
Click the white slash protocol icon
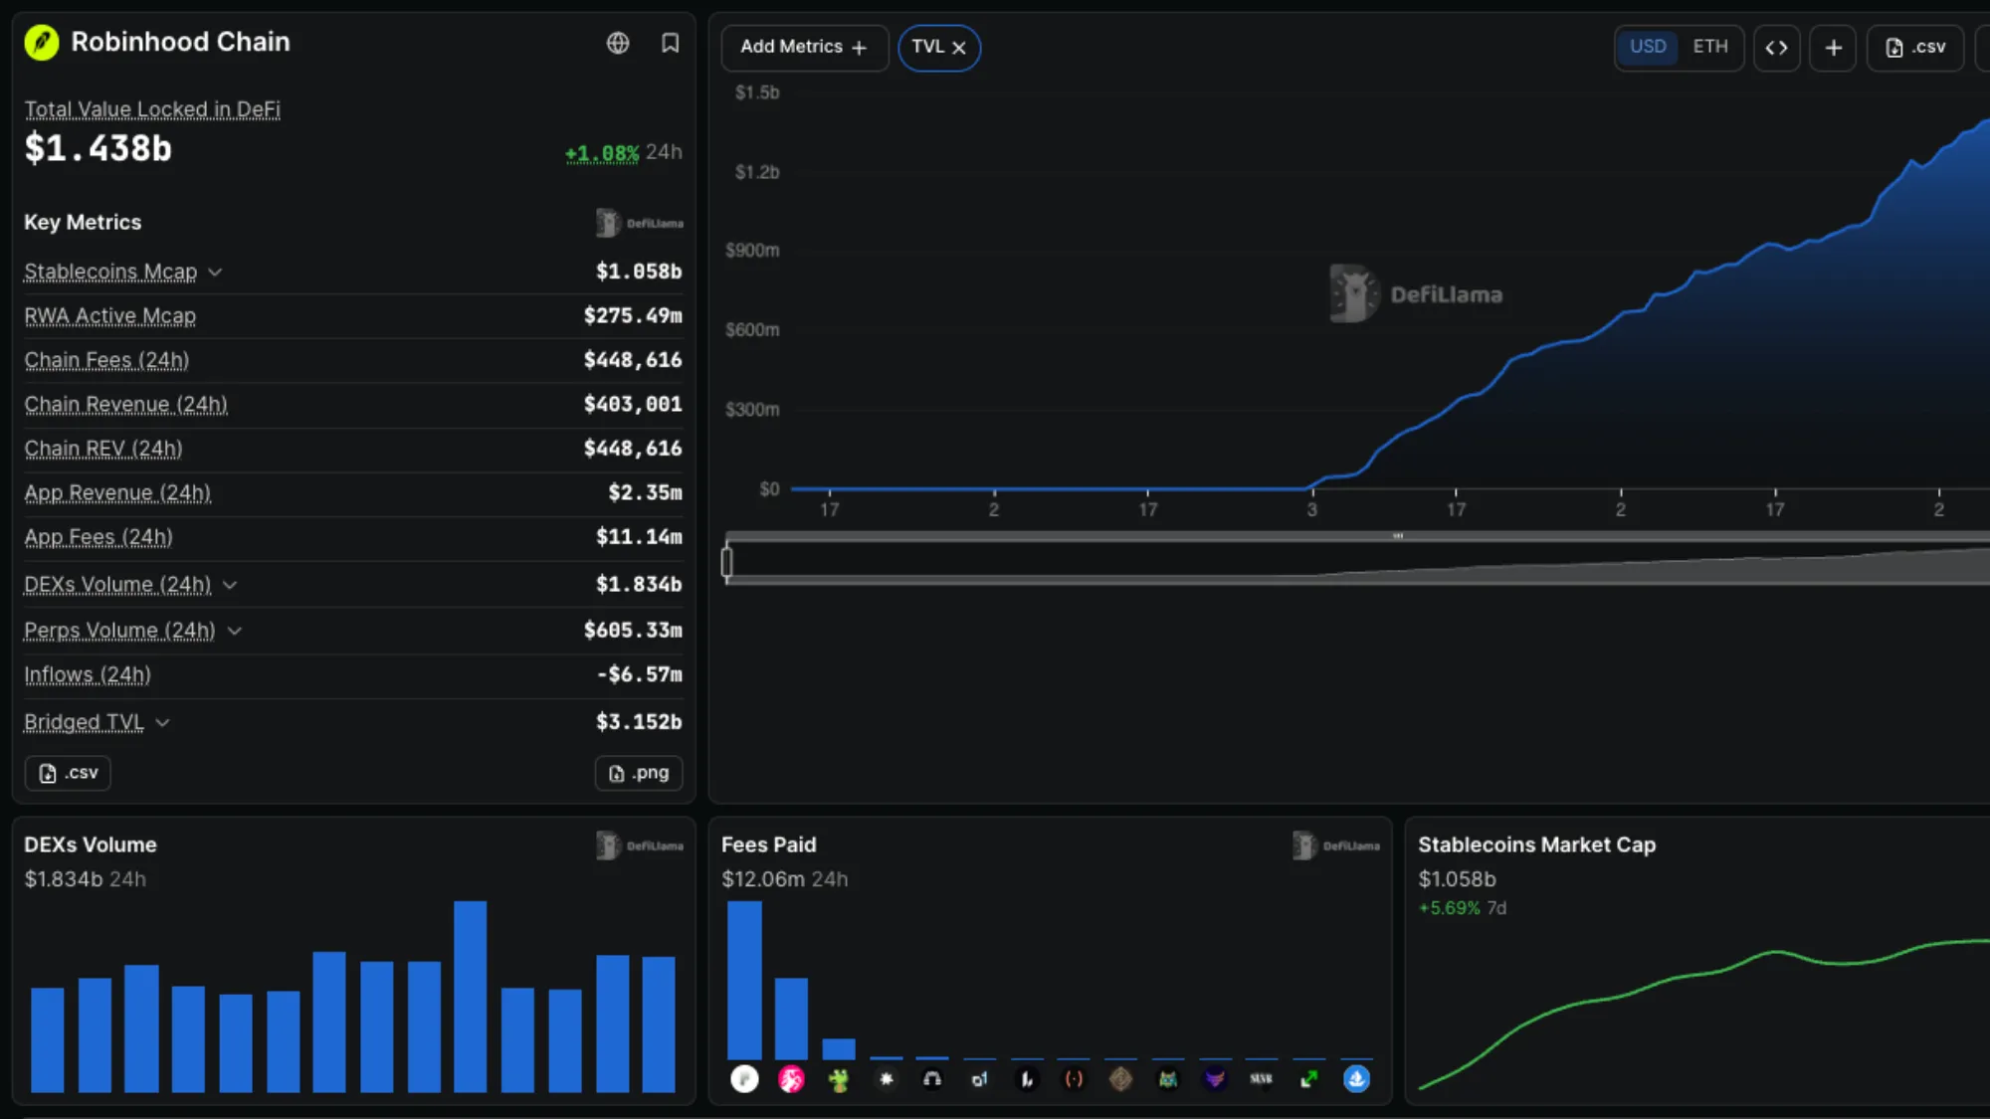(x=1027, y=1079)
